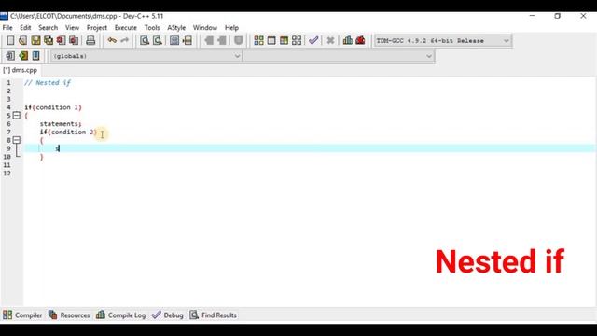The width and height of the screenshot is (597, 336).
Task: Click line number 12 in the gutter
Action: click(7, 174)
